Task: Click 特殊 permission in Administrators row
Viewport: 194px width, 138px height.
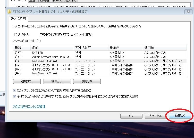Action: click(x=78, y=57)
